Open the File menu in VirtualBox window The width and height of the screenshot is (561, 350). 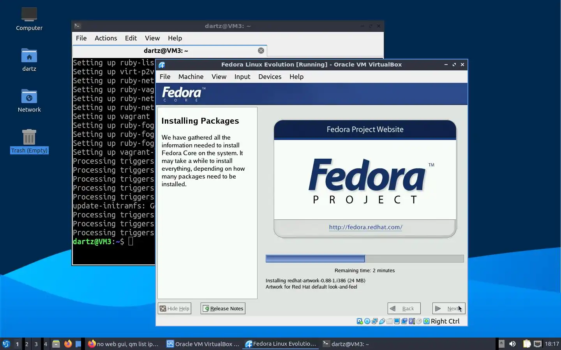point(165,77)
